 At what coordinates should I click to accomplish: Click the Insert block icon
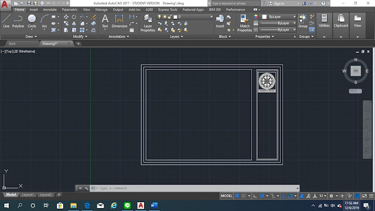coord(220,21)
